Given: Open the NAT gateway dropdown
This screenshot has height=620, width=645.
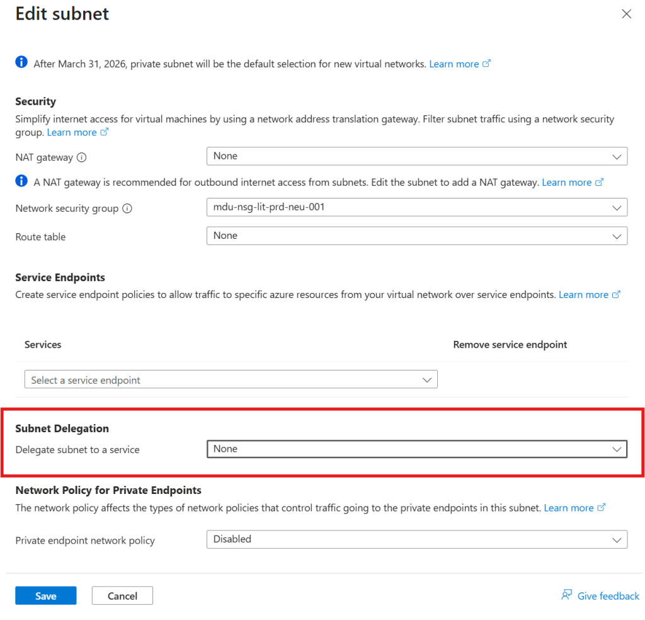Looking at the screenshot, I should coord(416,156).
